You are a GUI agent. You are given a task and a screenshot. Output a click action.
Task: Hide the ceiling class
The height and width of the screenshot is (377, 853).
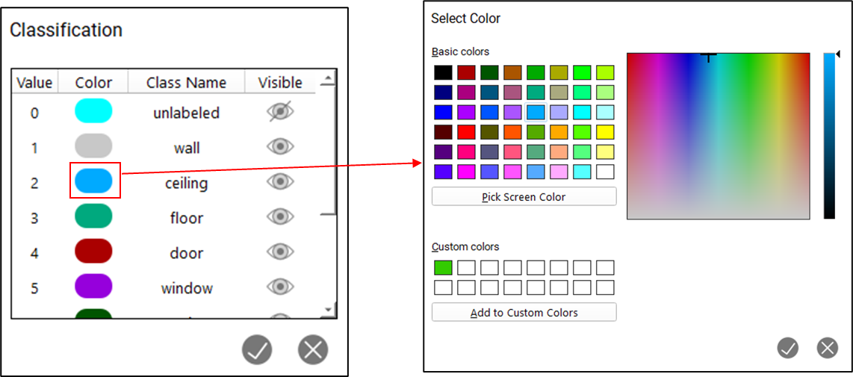click(x=280, y=181)
